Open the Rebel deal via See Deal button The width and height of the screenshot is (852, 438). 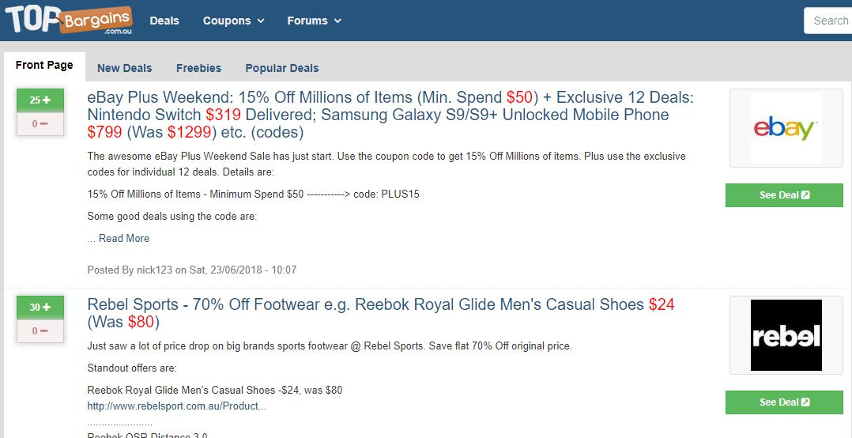point(784,402)
